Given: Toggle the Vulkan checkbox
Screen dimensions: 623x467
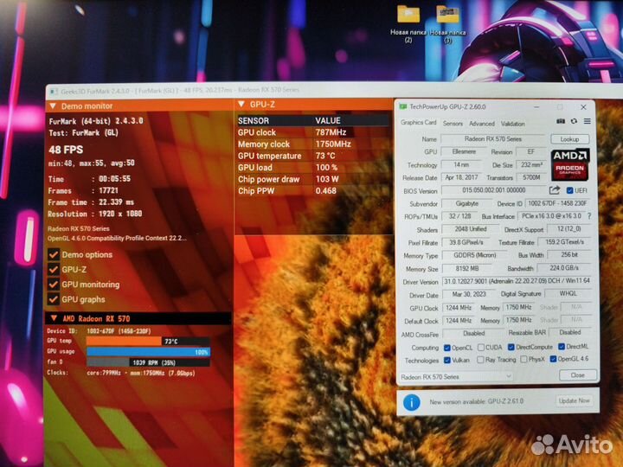Looking at the screenshot, I should [x=447, y=360].
